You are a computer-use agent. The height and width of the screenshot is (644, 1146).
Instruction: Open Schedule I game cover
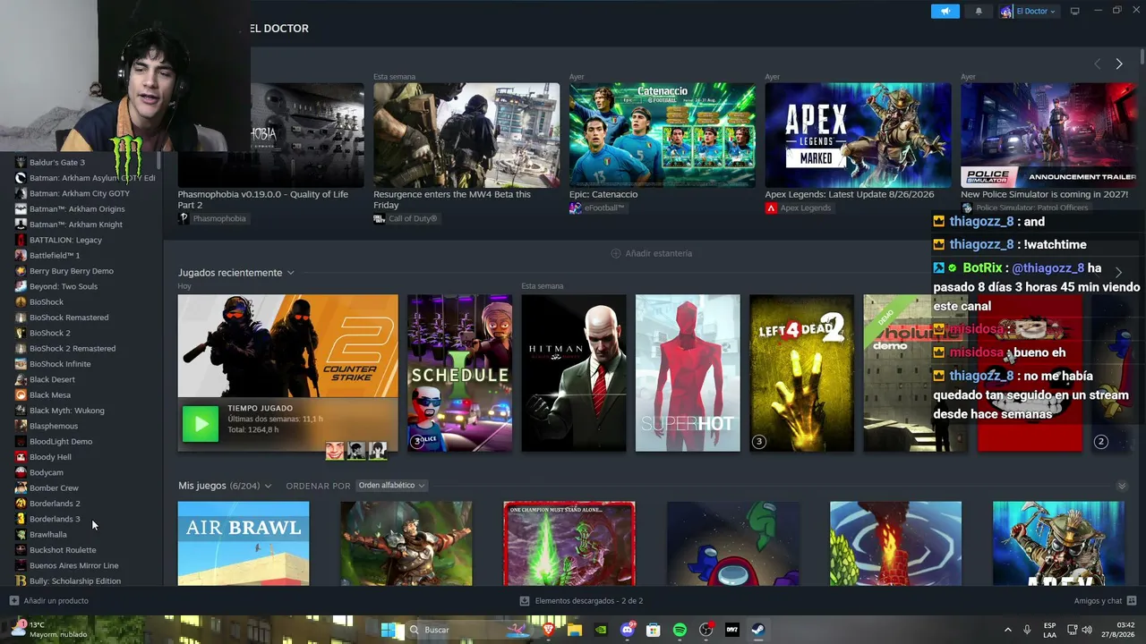pos(459,373)
